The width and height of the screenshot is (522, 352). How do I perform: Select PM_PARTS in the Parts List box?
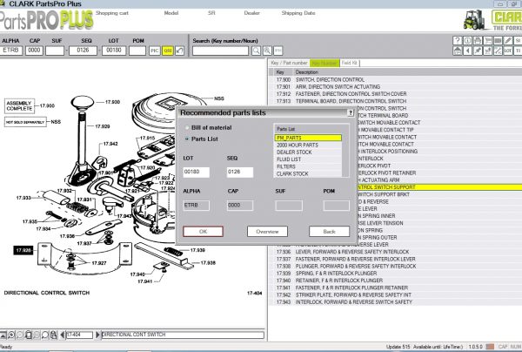click(308, 138)
